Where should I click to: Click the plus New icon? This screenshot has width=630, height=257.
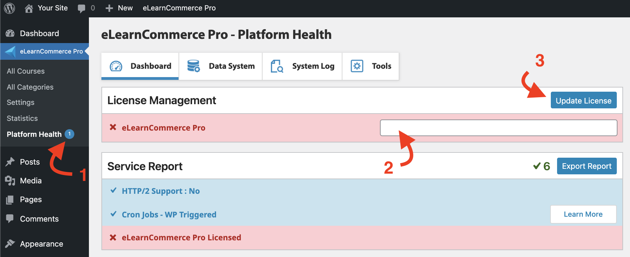(x=109, y=8)
